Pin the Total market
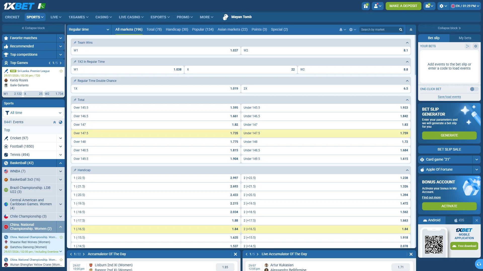The height and width of the screenshot is (271, 483). pyautogui.click(x=75, y=100)
